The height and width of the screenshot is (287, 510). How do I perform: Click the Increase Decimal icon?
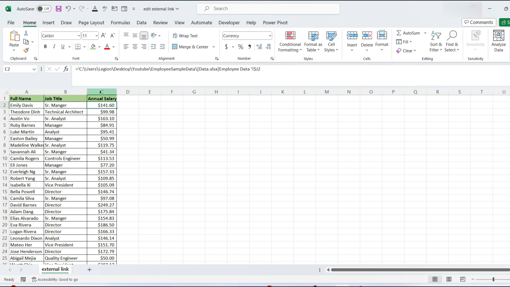coord(259,47)
